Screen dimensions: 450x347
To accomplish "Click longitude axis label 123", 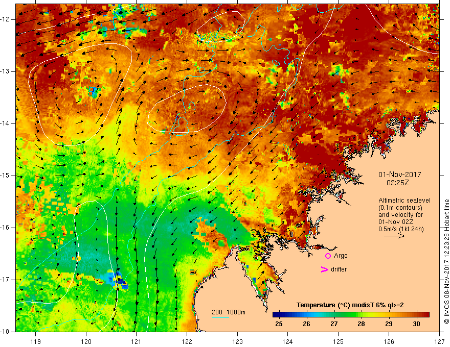I will [x=237, y=341].
